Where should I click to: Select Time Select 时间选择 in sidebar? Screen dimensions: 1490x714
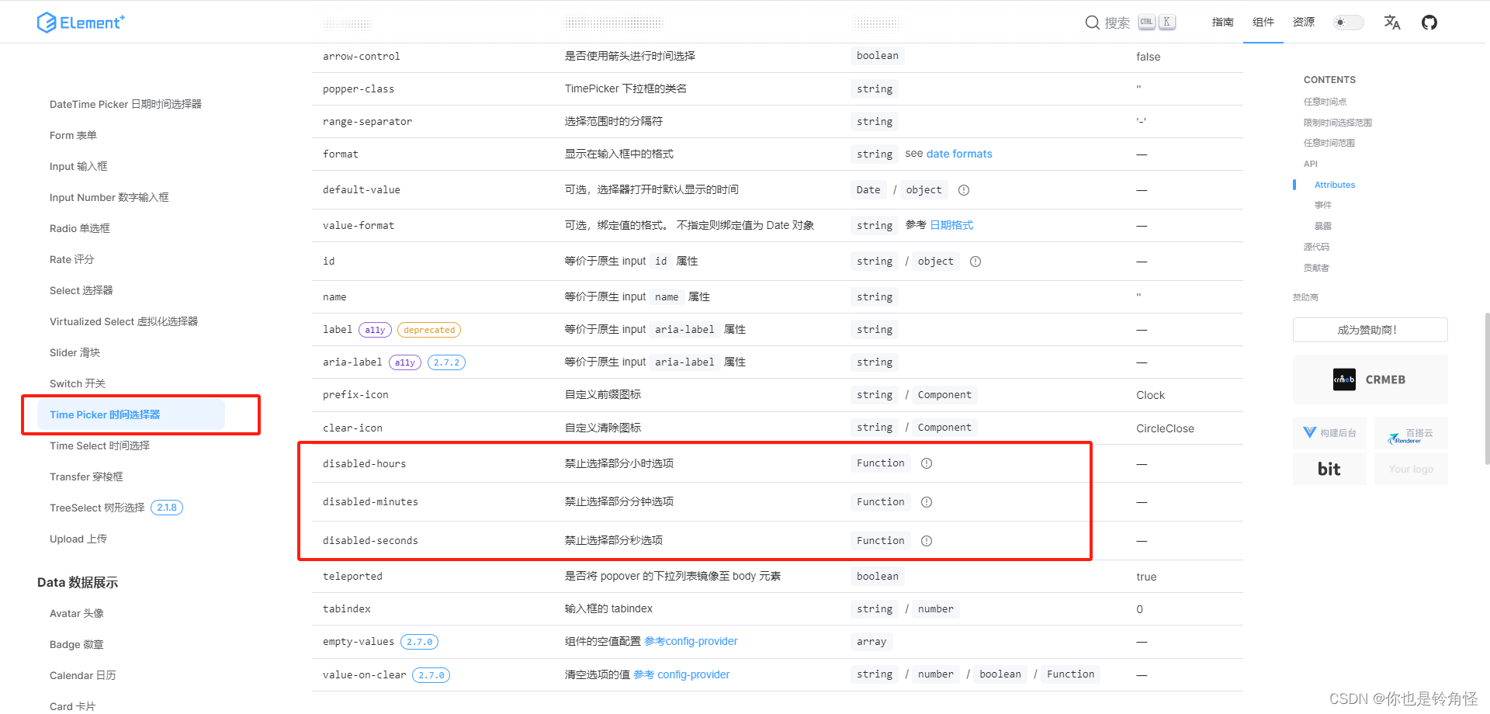[x=99, y=445]
